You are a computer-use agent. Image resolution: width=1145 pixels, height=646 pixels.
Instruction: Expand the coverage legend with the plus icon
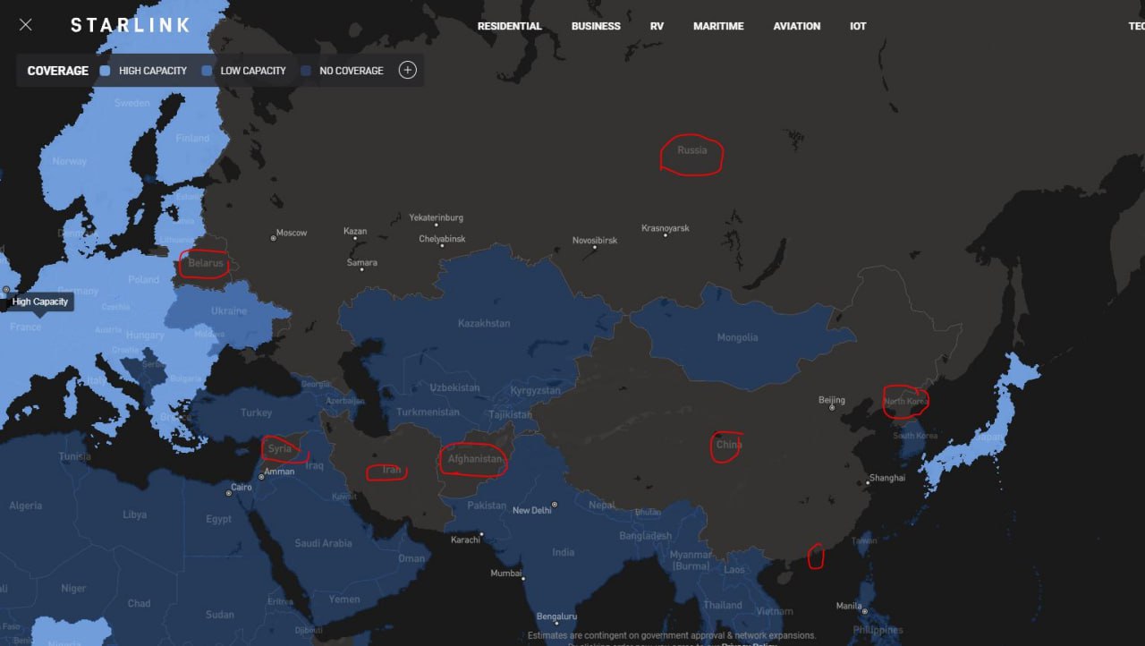click(x=408, y=70)
